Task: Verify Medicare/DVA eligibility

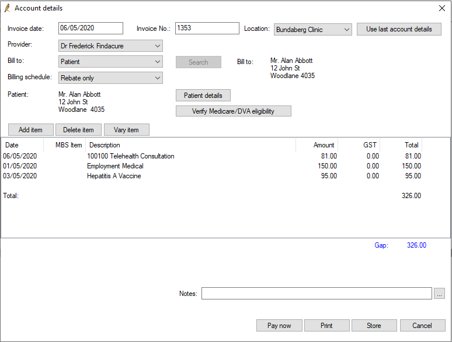Action: (x=233, y=111)
